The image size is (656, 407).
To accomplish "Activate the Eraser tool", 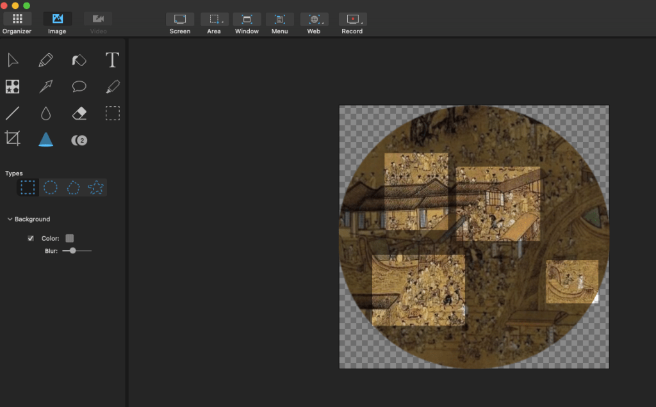I will (x=79, y=114).
